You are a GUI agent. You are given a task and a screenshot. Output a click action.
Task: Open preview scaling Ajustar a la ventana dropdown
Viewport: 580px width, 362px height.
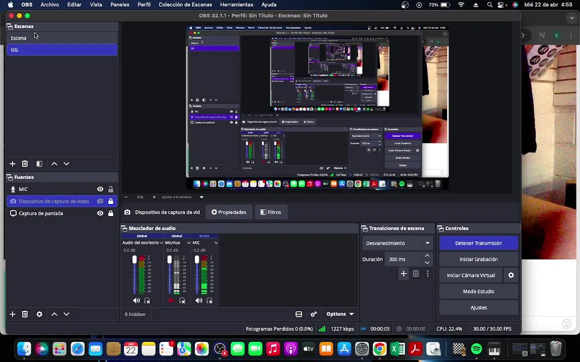tap(183, 197)
